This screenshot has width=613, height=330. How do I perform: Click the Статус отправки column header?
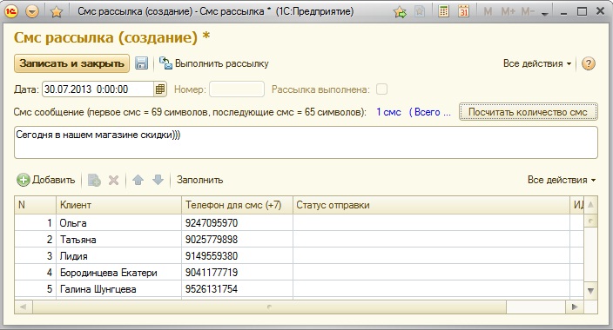point(431,205)
